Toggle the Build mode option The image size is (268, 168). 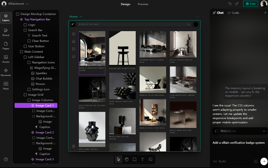(x=219, y=161)
